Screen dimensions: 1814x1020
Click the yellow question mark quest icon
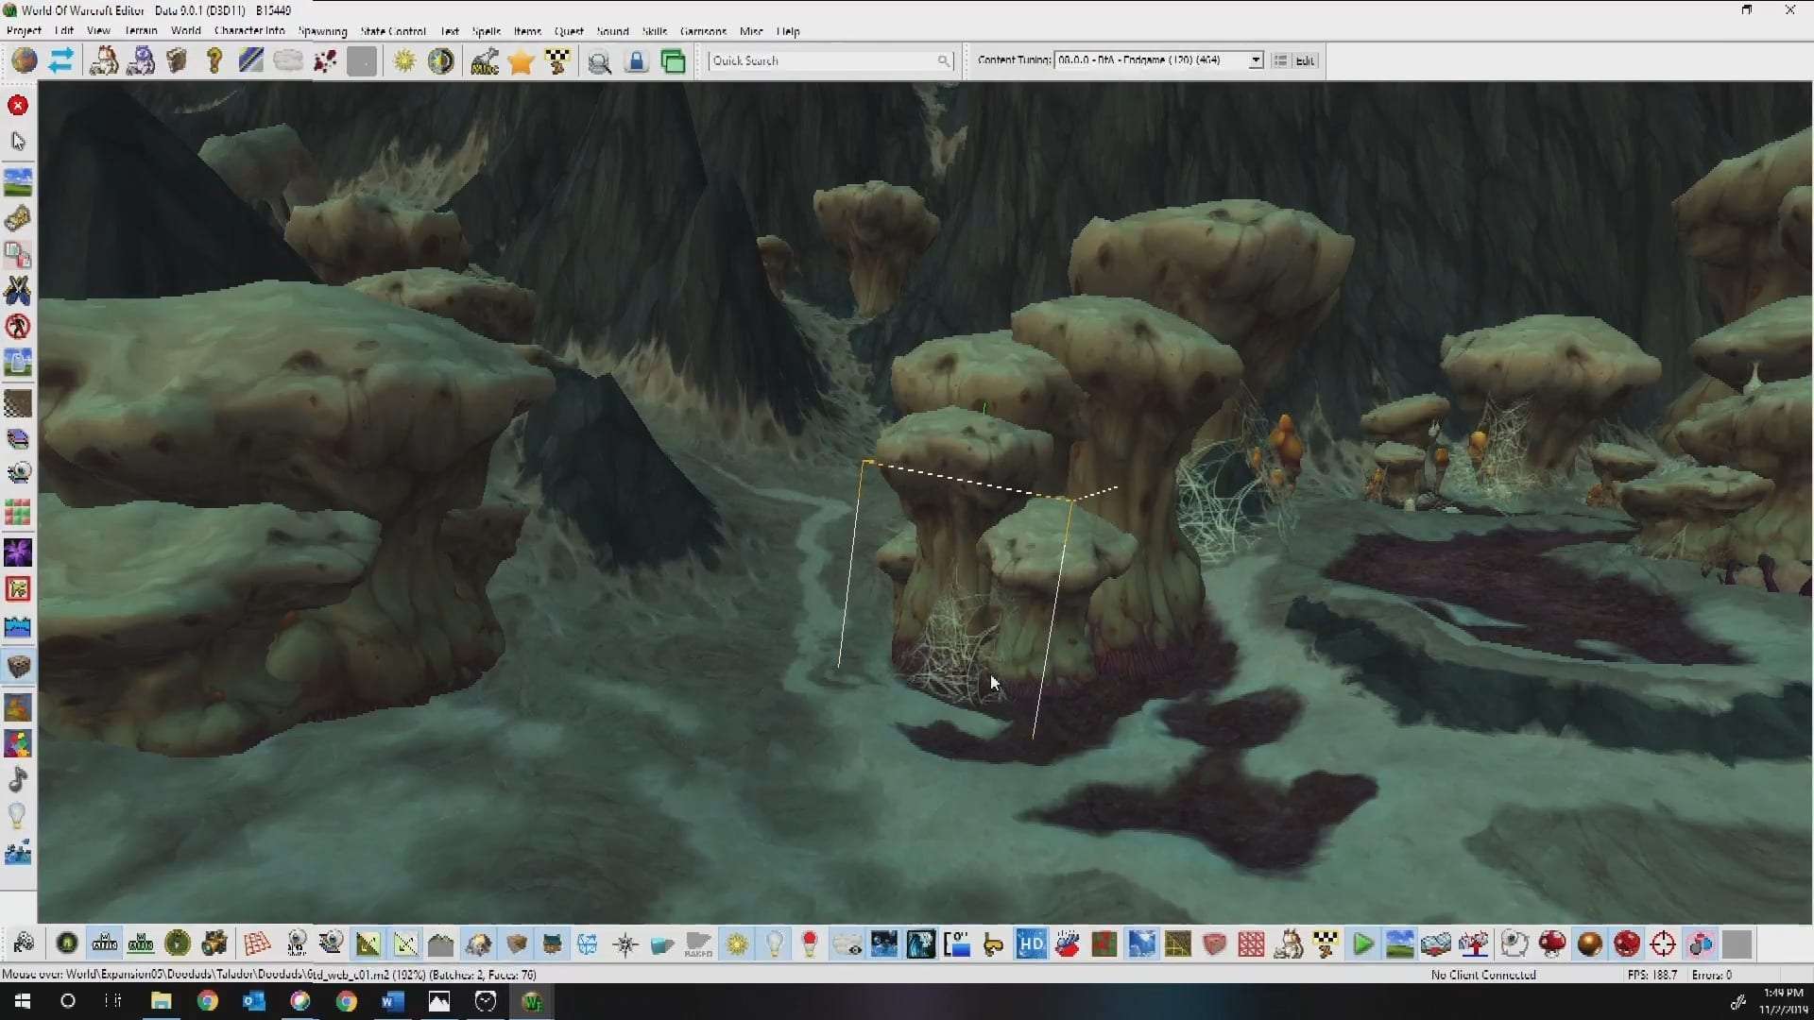click(x=214, y=61)
